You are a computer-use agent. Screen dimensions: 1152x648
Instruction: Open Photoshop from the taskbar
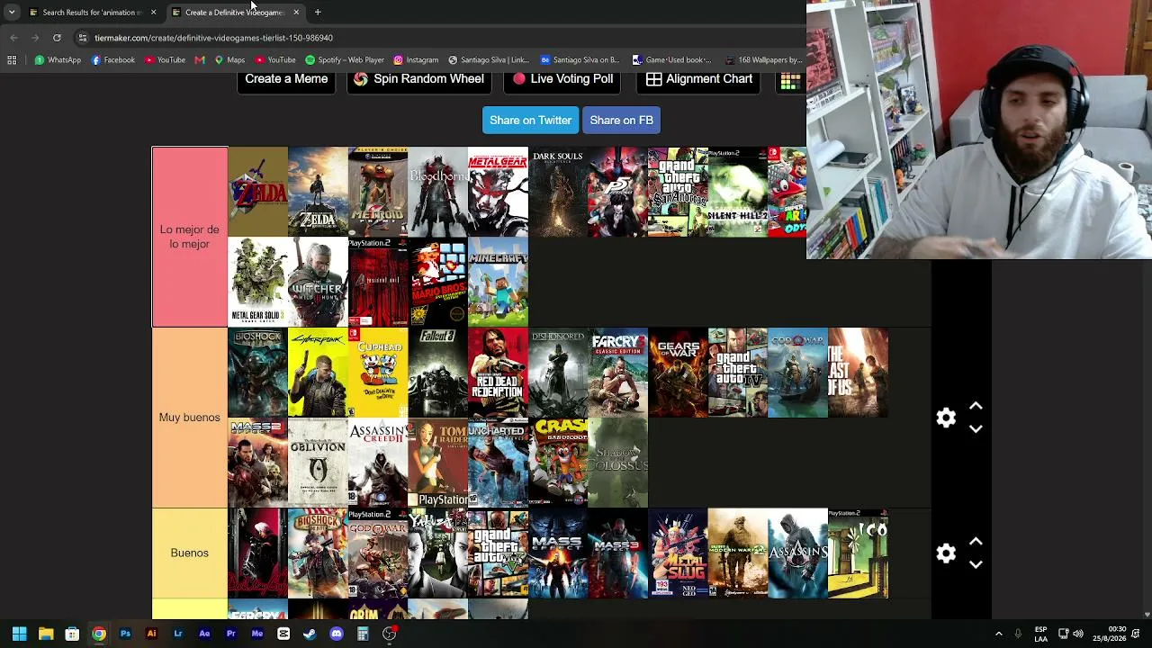click(125, 634)
